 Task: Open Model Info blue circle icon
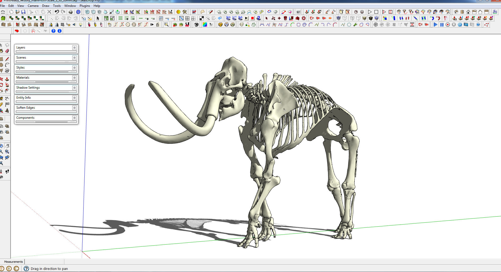point(78,12)
